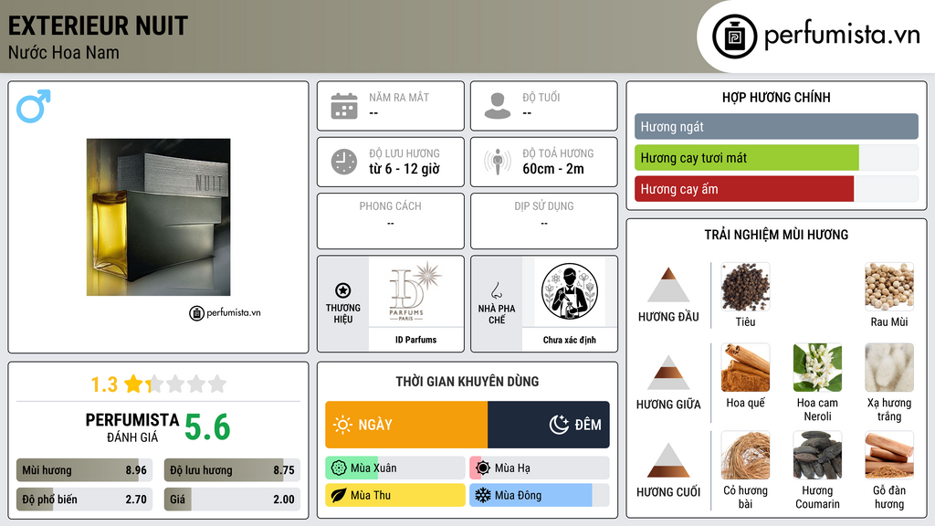The width and height of the screenshot is (935, 526).
Task: Click the Mùa Đông season bar
Action: point(540,495)
